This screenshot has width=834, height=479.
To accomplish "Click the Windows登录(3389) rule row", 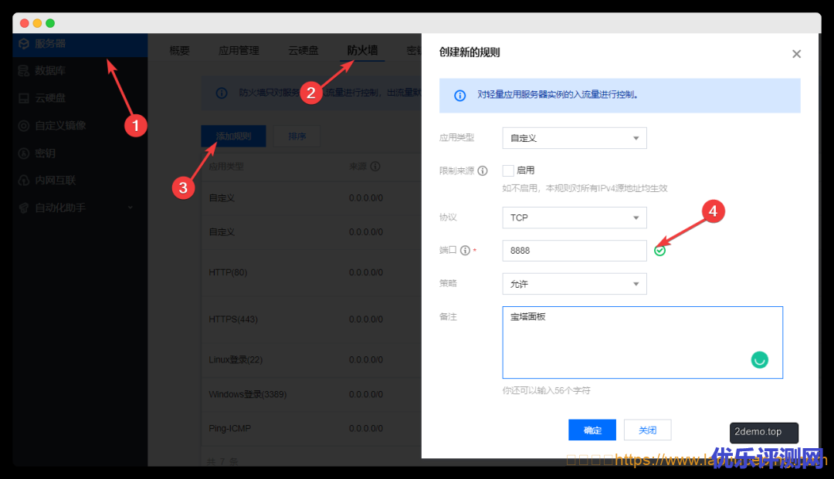I will [311, 394].
